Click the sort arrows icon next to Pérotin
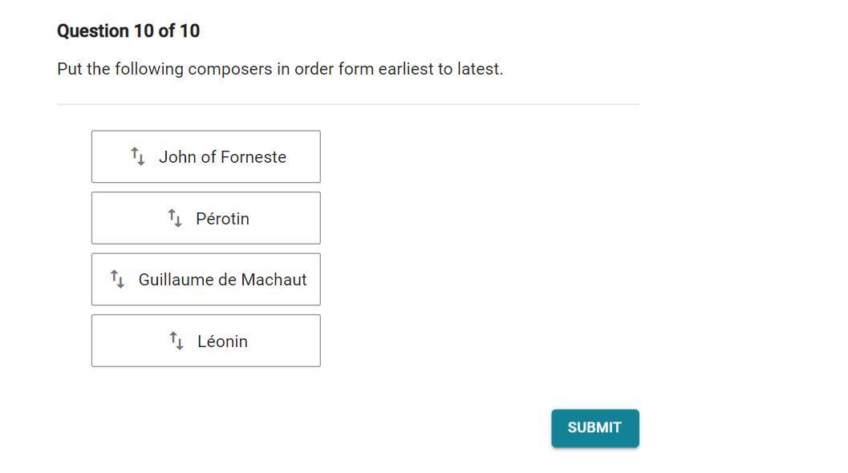 pos(175,218)
